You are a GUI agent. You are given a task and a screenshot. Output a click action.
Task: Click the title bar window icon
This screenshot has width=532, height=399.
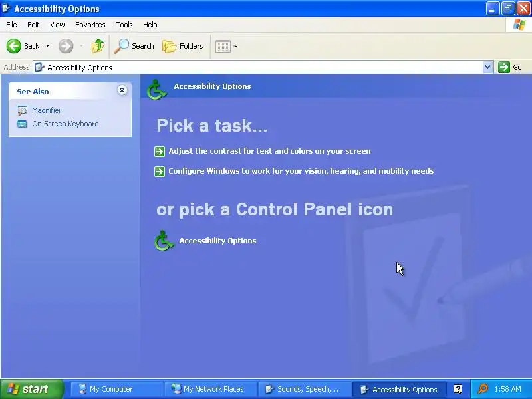[6, 8]
